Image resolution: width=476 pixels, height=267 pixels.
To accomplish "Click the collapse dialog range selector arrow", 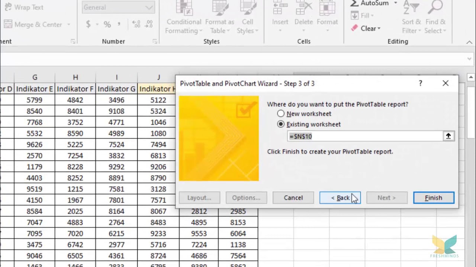I will click(448, 136).
